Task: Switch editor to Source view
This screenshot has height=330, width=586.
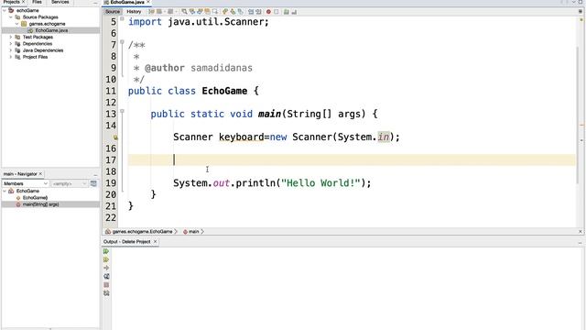Action: [x=113, y=12]
